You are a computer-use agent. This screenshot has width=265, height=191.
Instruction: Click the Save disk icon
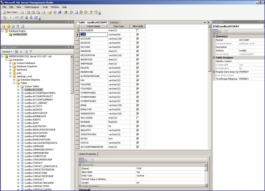click(55, 12)
